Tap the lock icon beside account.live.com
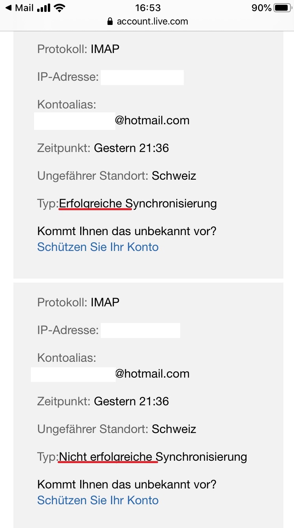This screenshot has width=294, height=528. (110, 21)
